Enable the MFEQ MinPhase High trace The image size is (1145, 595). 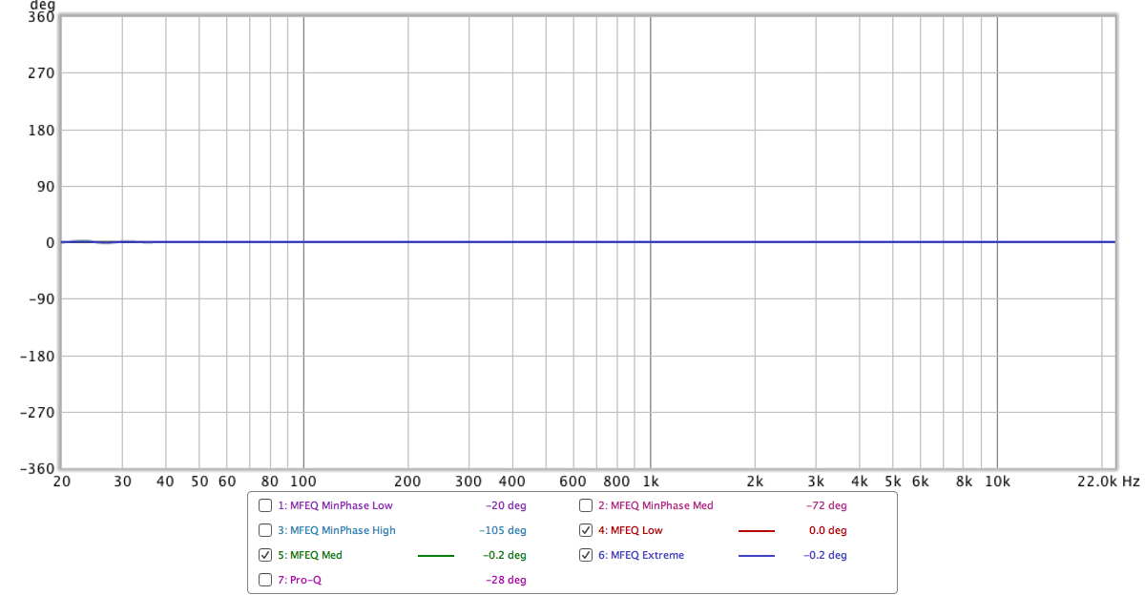coord(264,530)
